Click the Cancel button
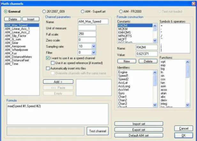The height and width of the screenshot is (141, 197). pyautogui.click(x=184, y=128)
